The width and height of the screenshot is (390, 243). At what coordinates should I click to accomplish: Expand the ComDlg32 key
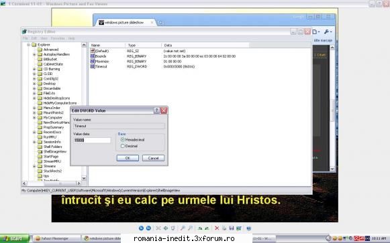34,79
